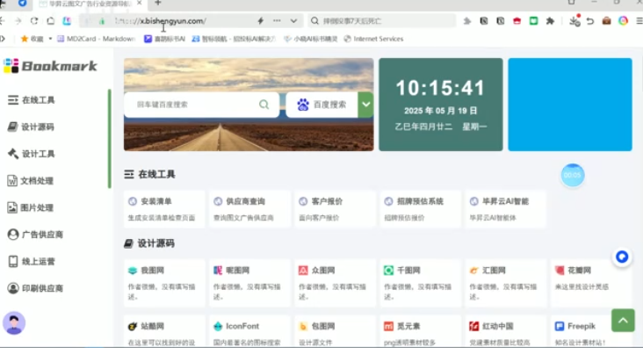Open the Internet Services bookmark
Viewport: 643px width, 348px height.
(373, 39)
